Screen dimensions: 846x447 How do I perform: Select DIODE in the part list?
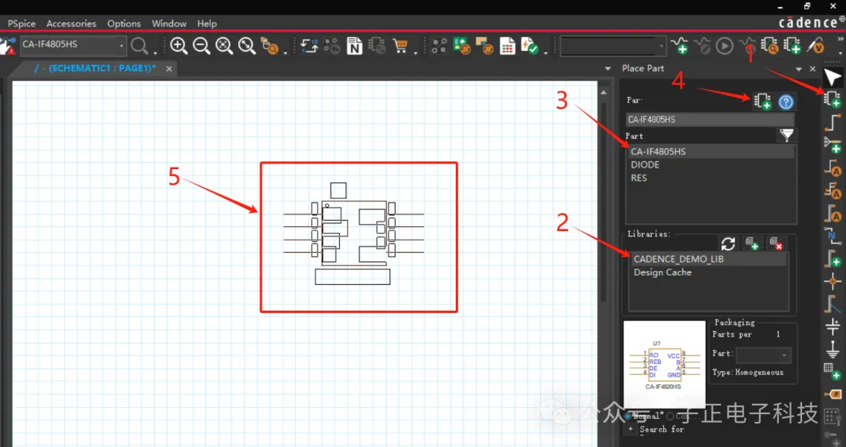[x=711, y=164]
